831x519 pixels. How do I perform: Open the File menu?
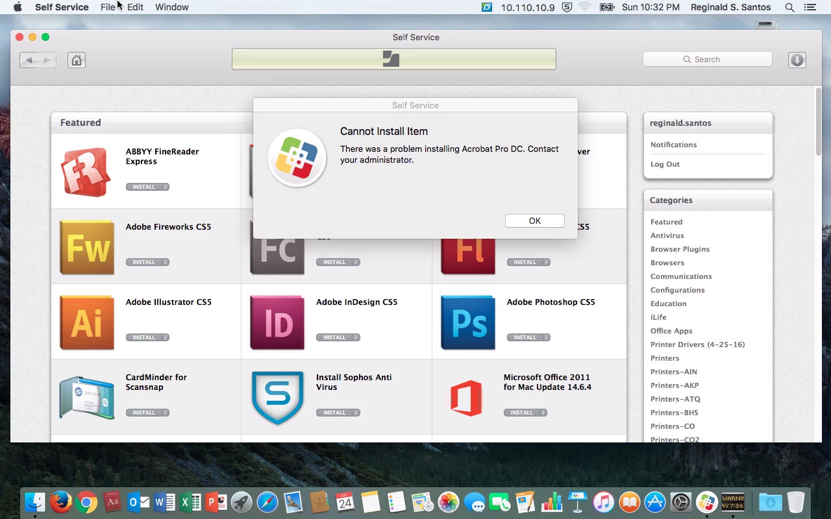click(108, 7)
